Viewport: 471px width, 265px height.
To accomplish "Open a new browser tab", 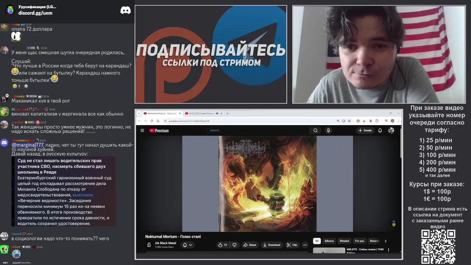I will click(228, 113).
